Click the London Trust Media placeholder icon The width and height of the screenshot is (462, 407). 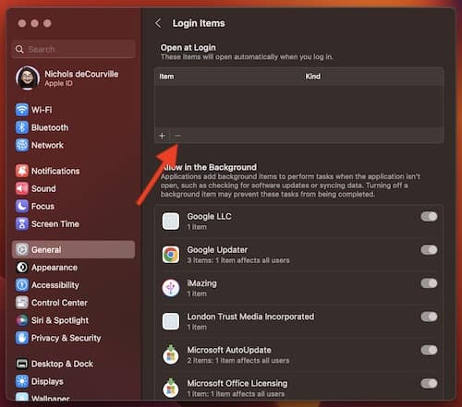pos(171,321)
